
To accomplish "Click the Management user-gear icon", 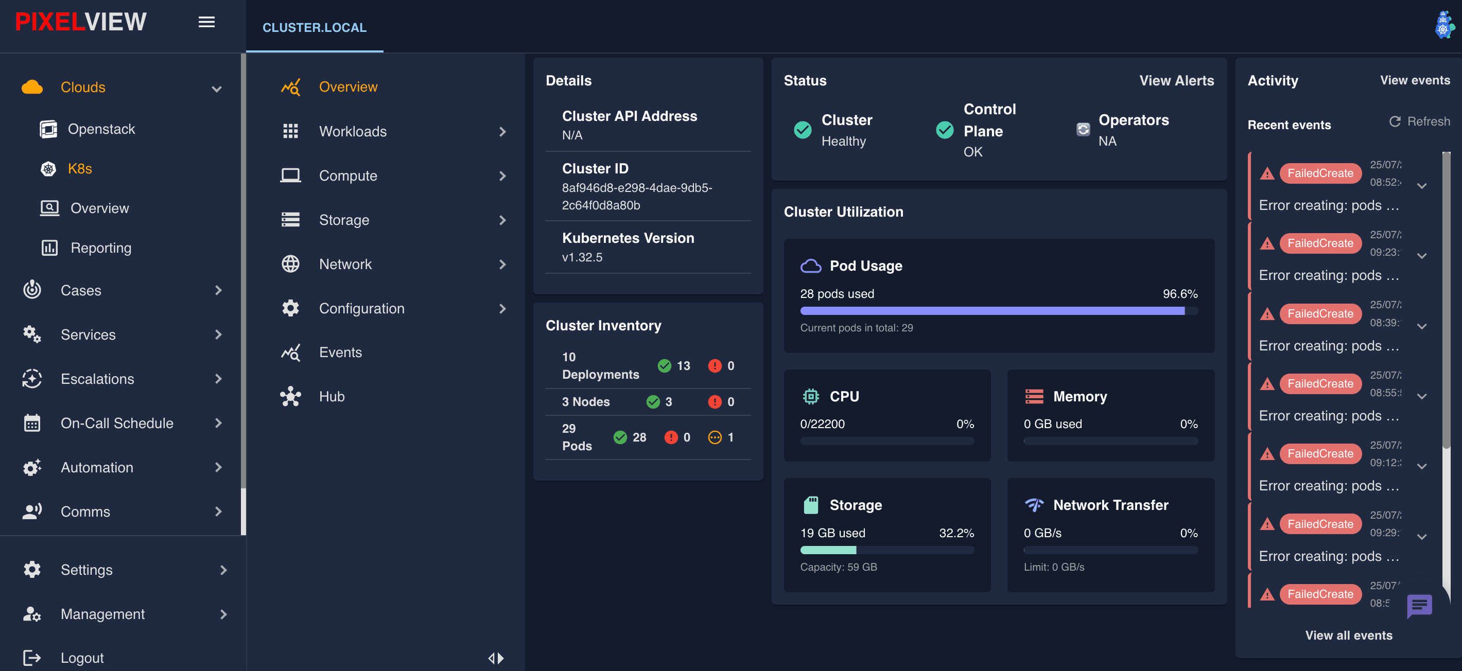I will point(32,614).
